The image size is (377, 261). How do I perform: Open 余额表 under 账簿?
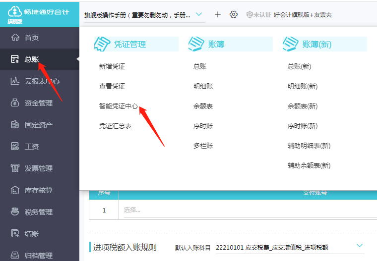(203, 106)
